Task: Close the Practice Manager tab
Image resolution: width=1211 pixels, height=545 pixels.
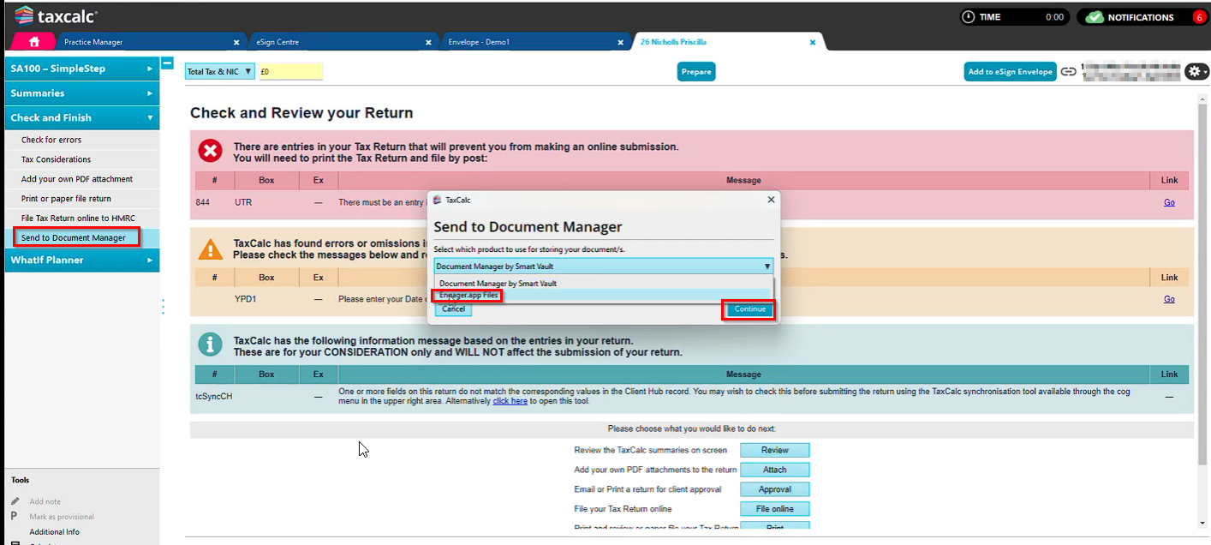Action: pos(236,42)
